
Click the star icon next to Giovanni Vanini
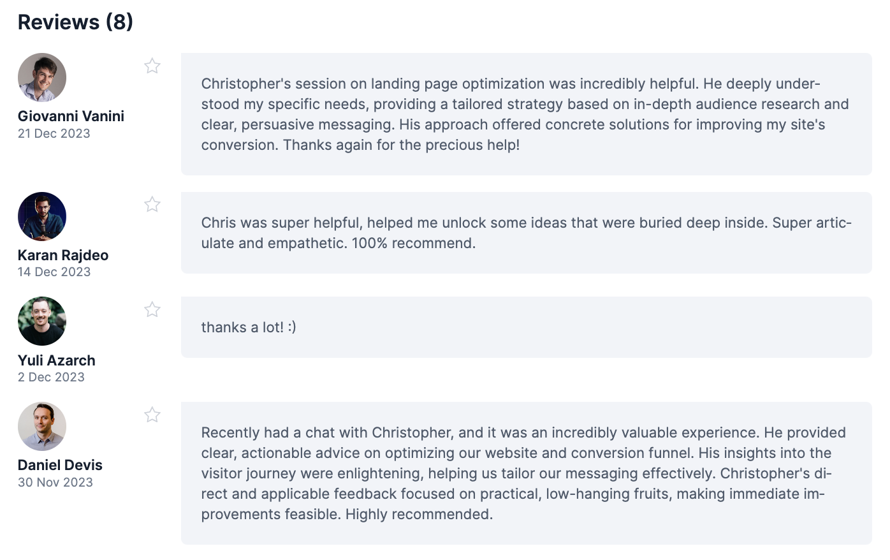click(152, 66)
